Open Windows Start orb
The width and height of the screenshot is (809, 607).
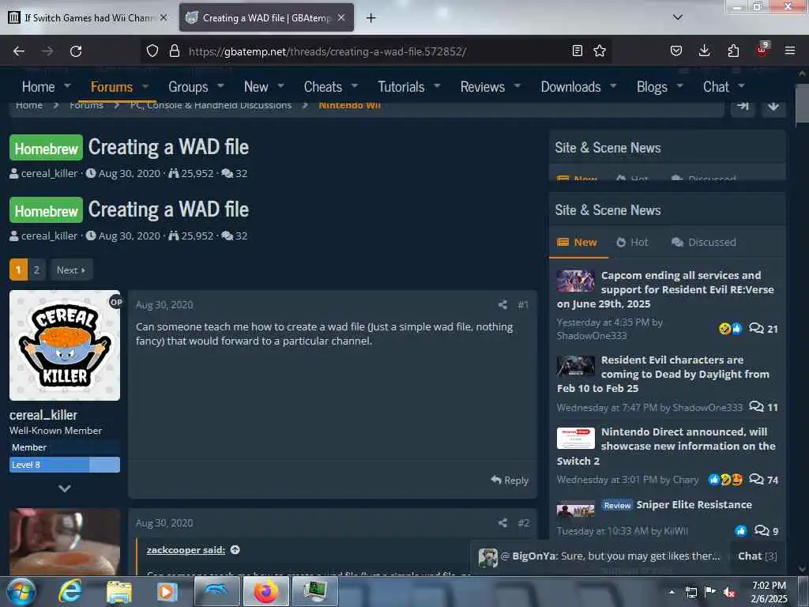(21, 591)
